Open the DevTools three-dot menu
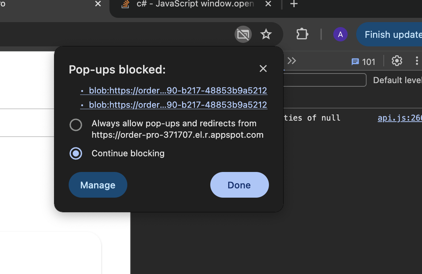The height and width of the screenshot is (274, 422). click(x=417, y=61)
